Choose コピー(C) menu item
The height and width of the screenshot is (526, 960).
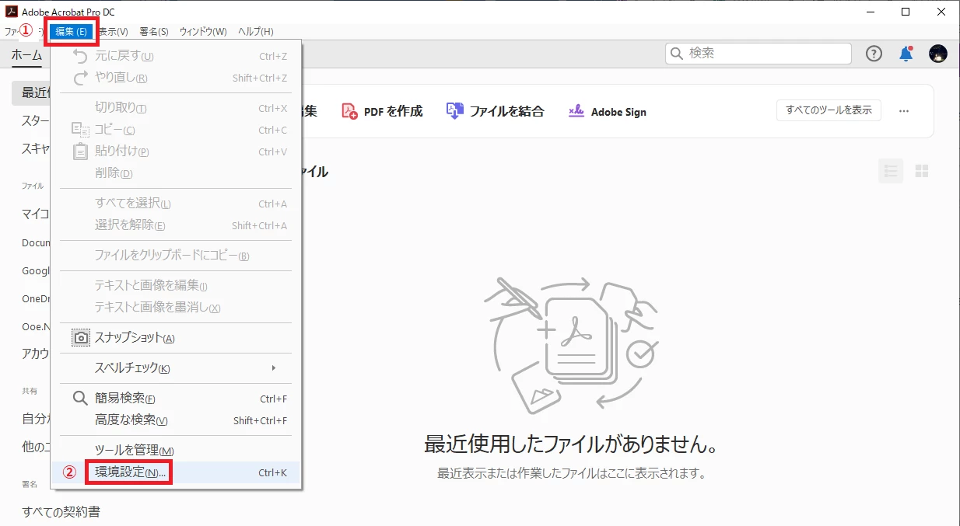click(x=175, y=130)
